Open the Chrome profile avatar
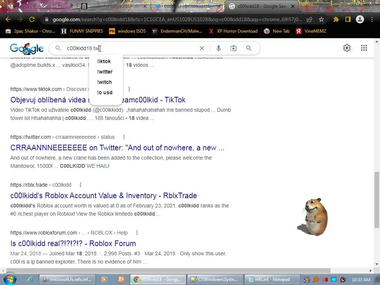 coord(360,19)
